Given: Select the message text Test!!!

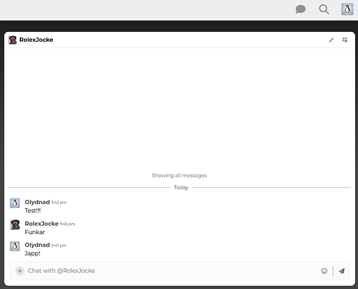Looking at the screenshot, I should point(32,210).
